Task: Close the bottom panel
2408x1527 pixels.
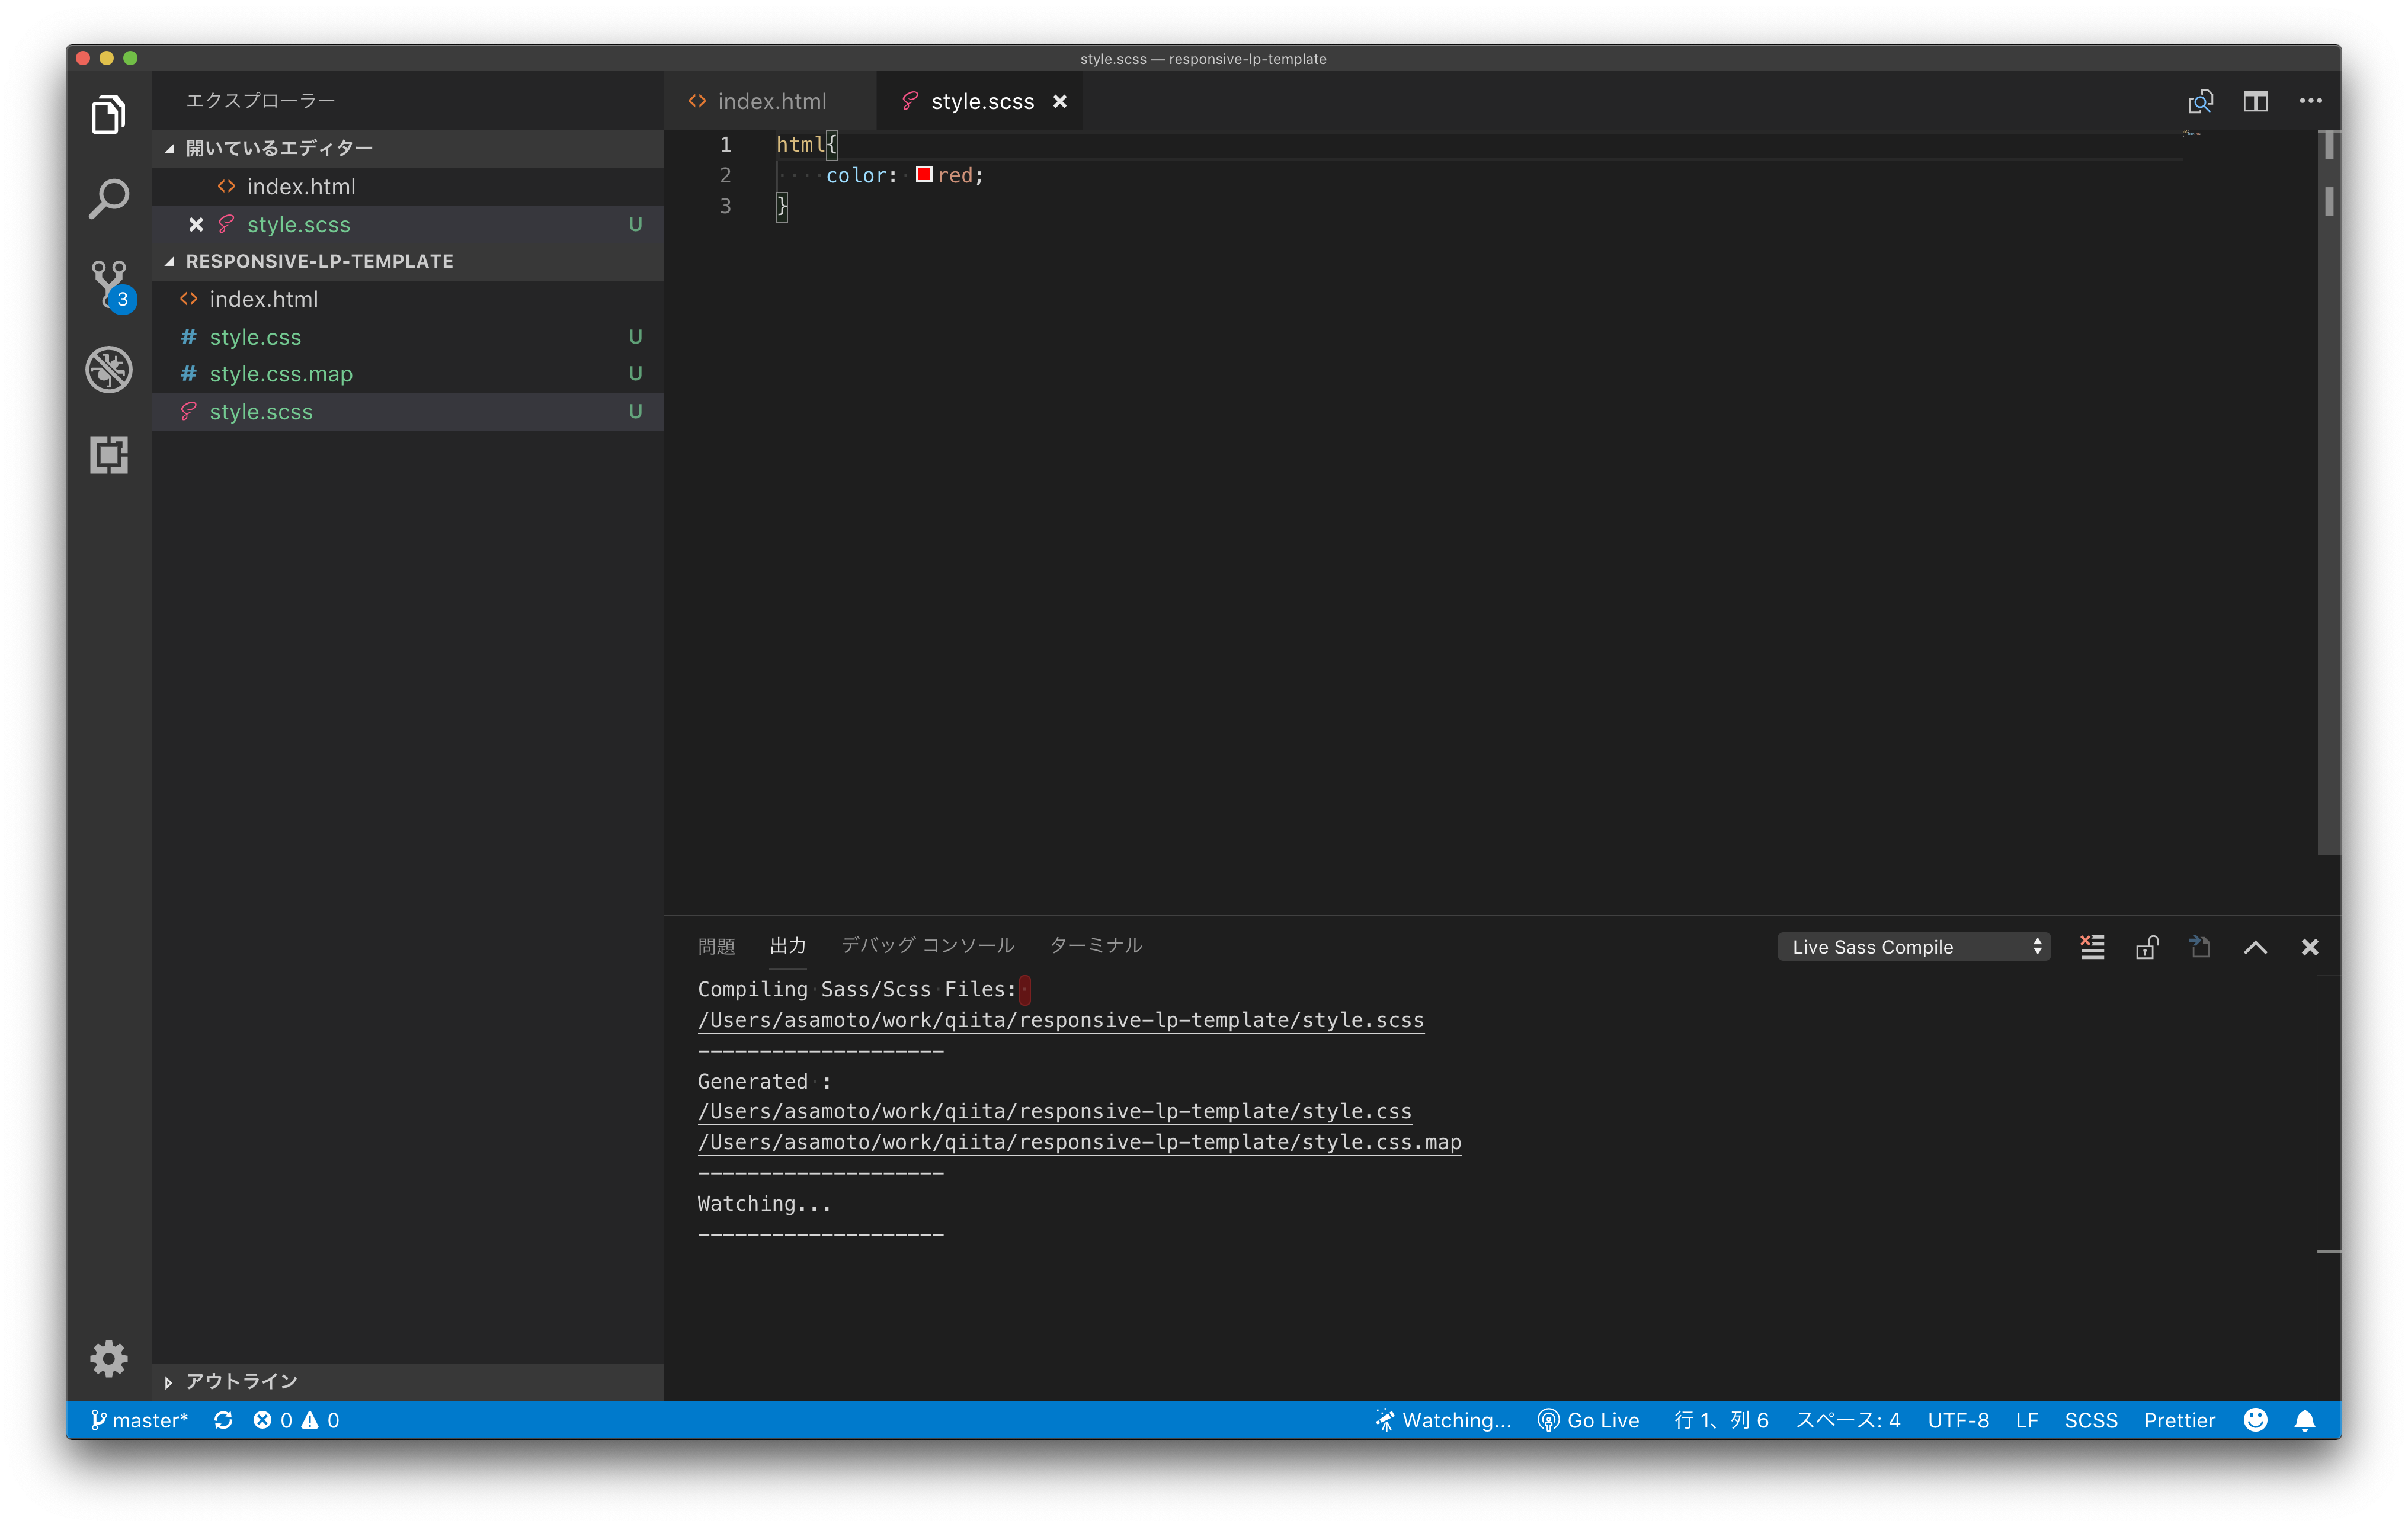Action: tap(2309, 947)
